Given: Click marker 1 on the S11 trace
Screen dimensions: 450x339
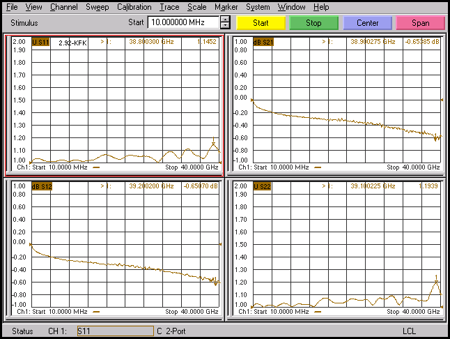Looking at the screenshot, I should pyautogui.click(x=214, y=142).
